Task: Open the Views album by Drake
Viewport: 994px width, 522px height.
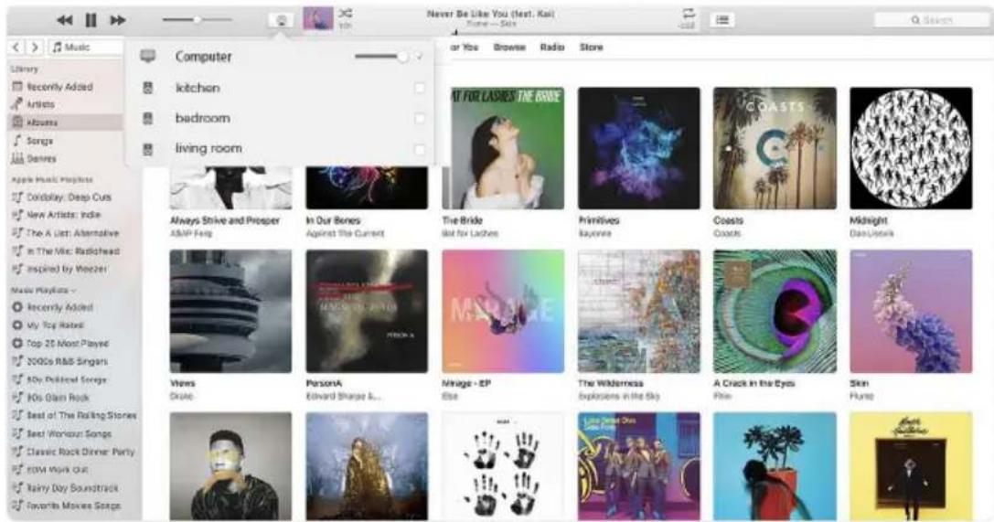Action: click(230, 311)
